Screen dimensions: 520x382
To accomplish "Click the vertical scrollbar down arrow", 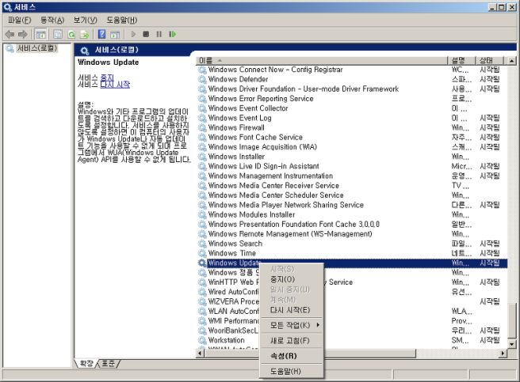I will [511, 345].
